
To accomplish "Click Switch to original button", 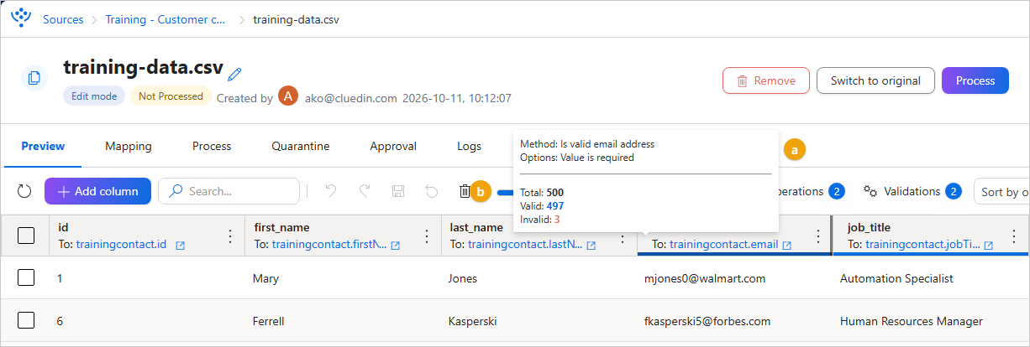I will 875,80.
